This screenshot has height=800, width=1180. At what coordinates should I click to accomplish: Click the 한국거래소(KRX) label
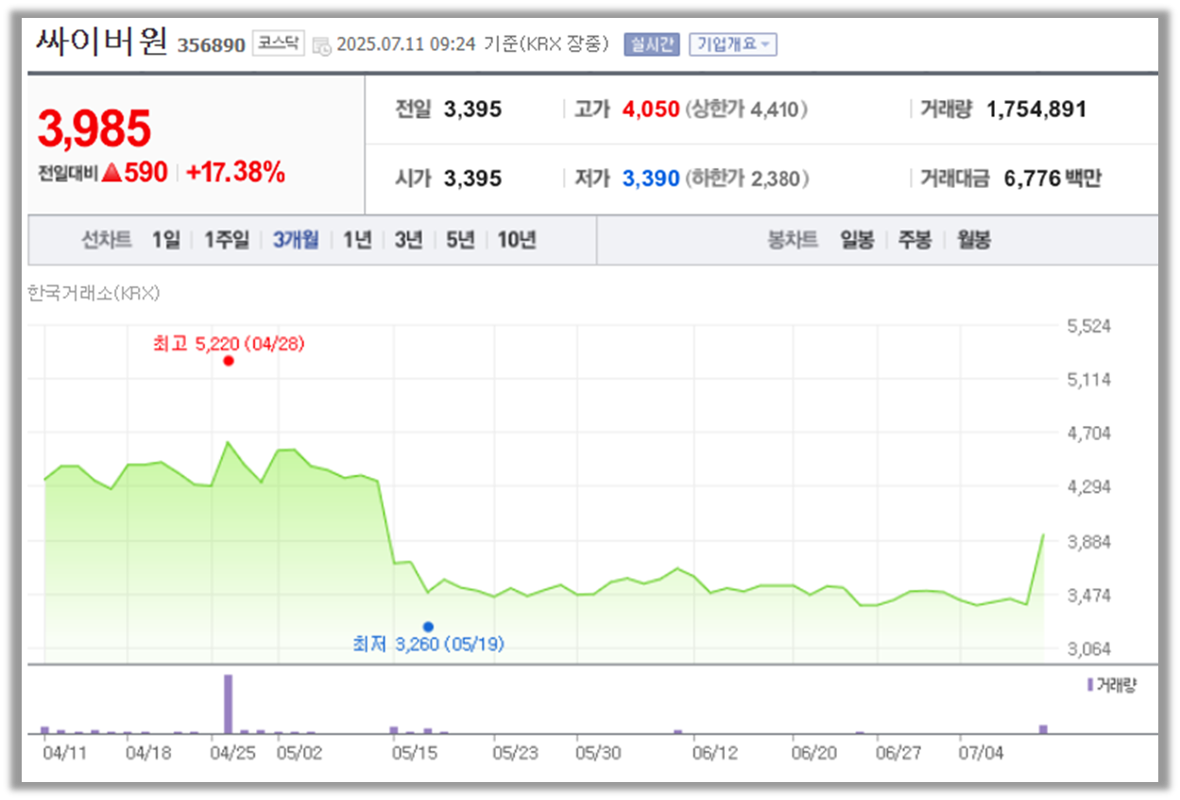point(94,294)
